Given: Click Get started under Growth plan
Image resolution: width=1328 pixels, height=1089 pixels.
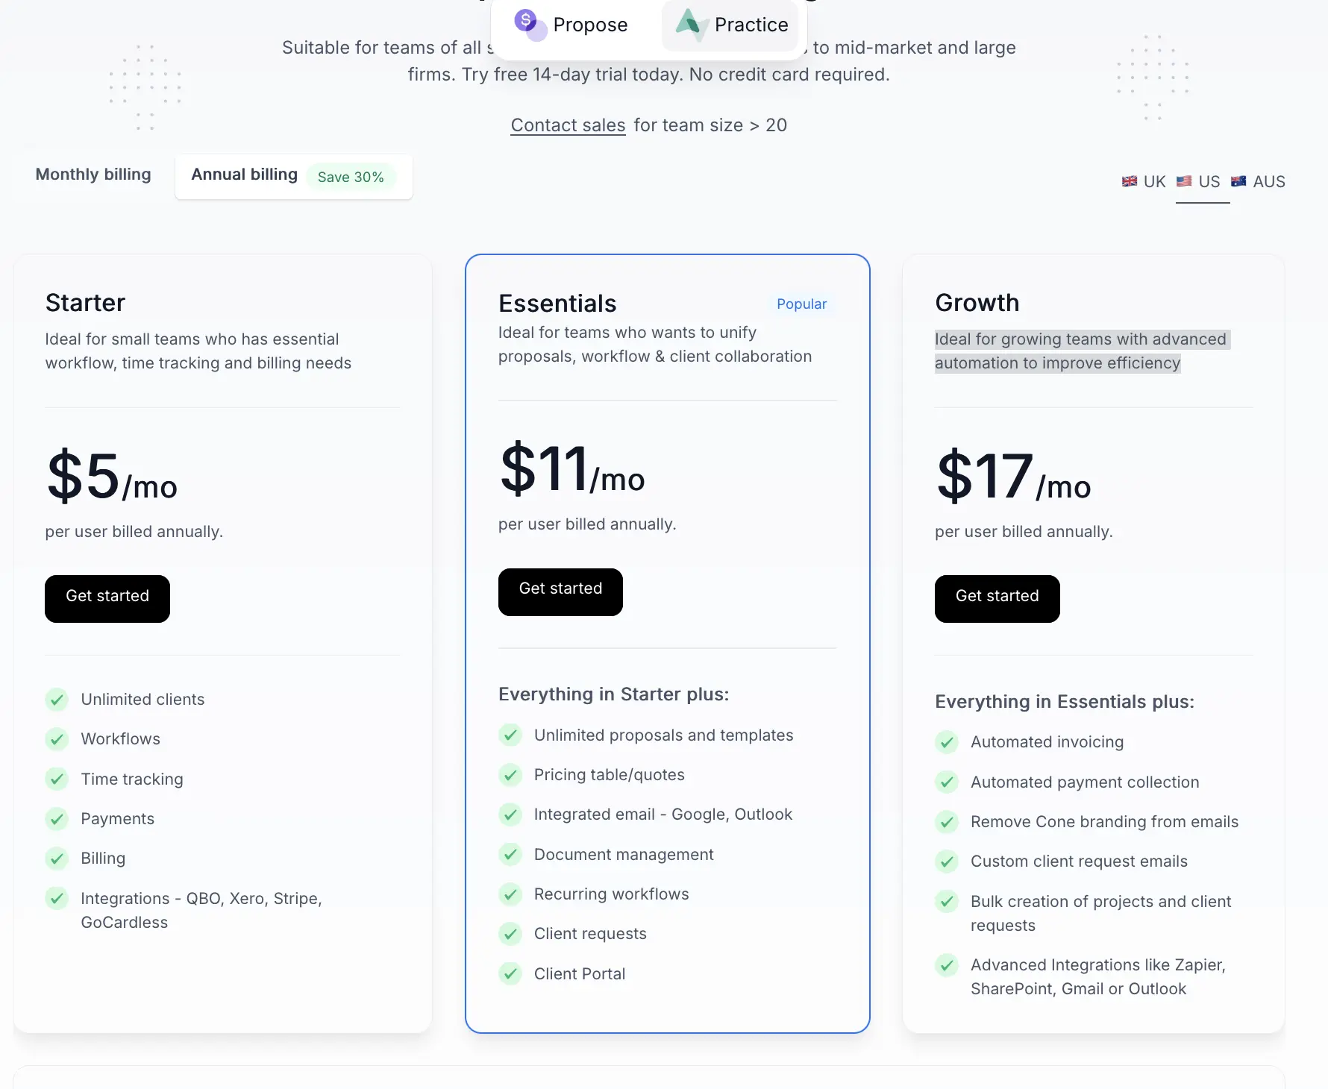Looking at the screenshot, I should [x=997, y=598].
